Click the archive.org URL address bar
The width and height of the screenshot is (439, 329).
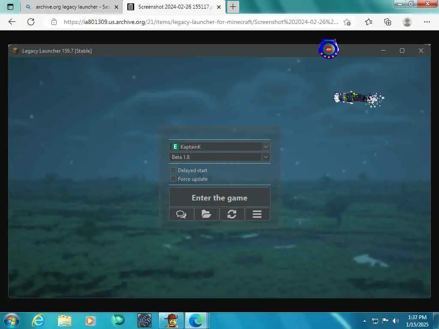click(x=201, y=22)
